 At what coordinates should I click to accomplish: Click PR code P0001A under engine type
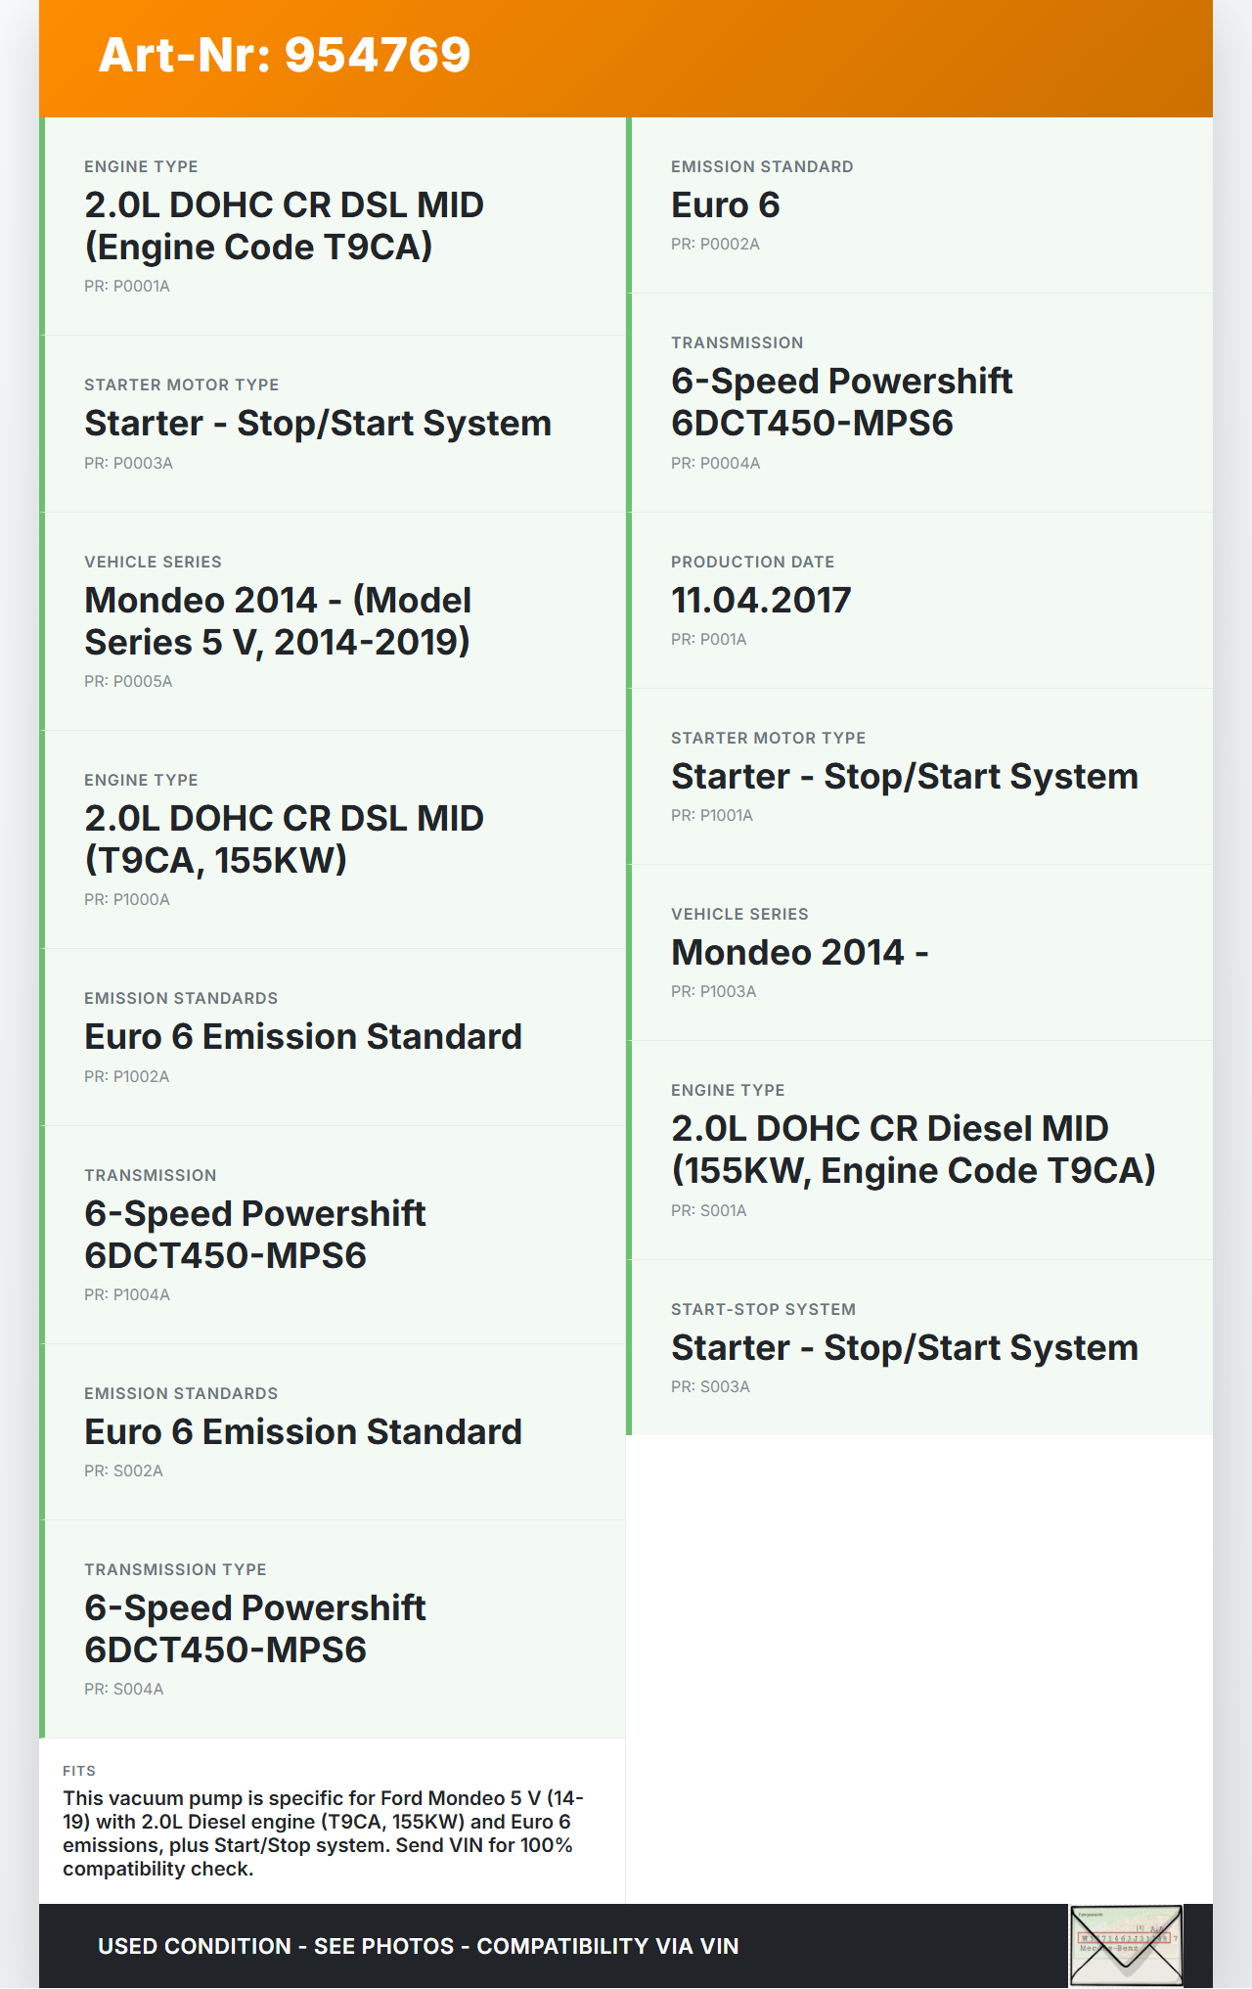[x=127, y=287]
